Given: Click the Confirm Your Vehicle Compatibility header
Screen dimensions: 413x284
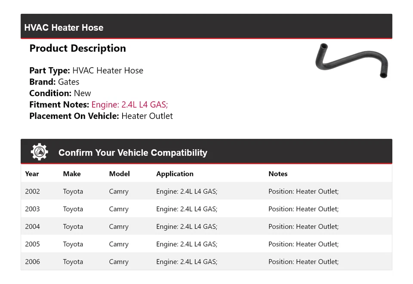Looking at the screenshot, I should [x=133, y=153].
